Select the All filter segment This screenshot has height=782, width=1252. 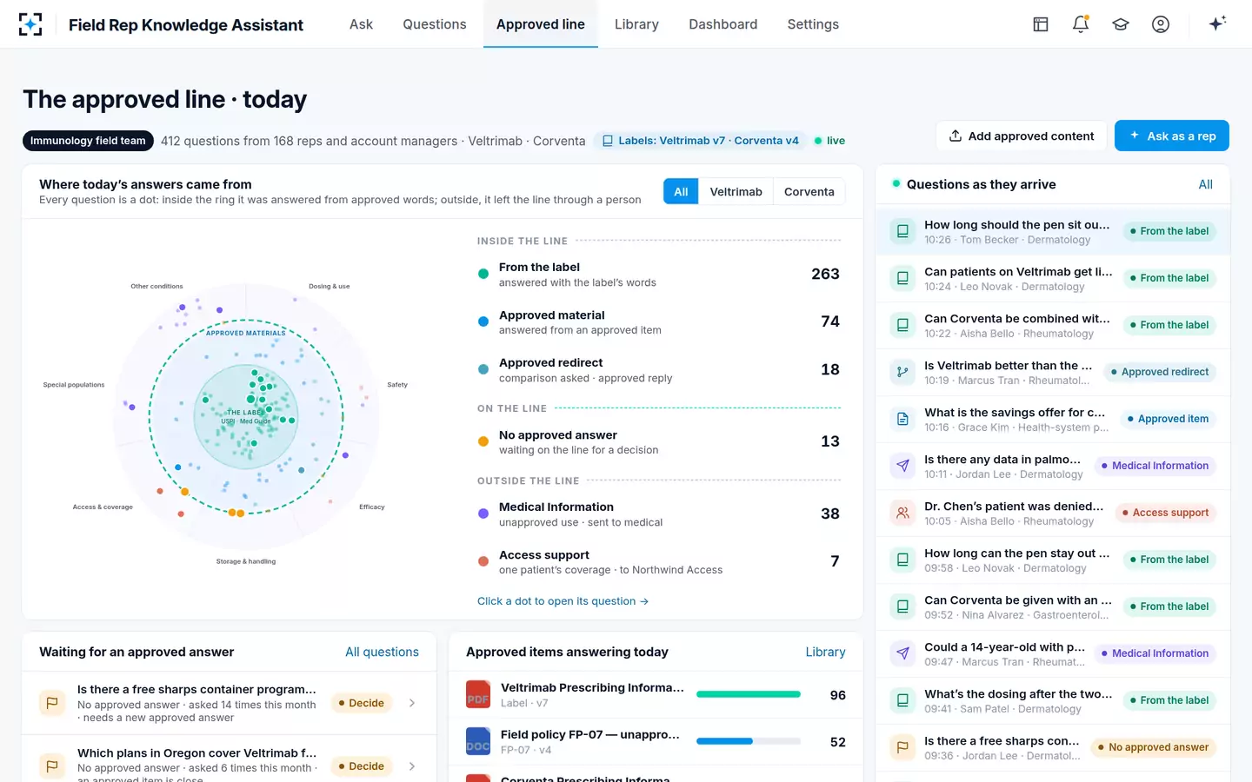681,191
